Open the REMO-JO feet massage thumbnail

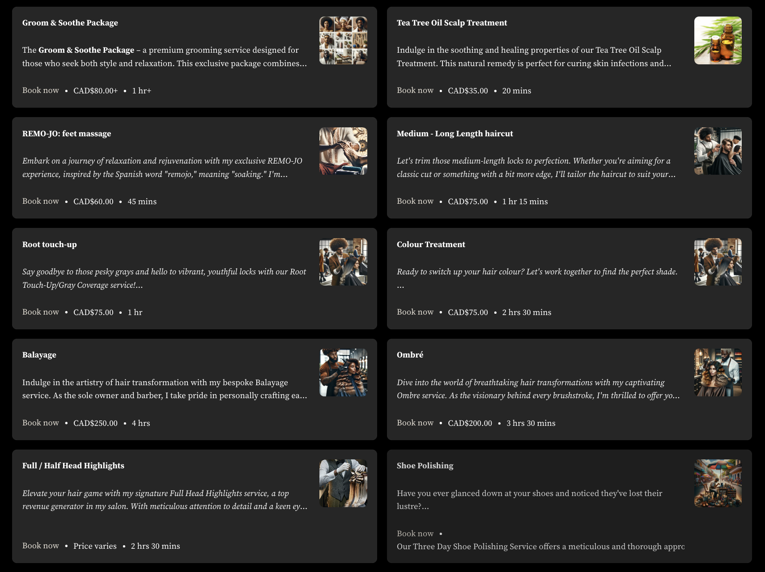(x=343, y=151)
